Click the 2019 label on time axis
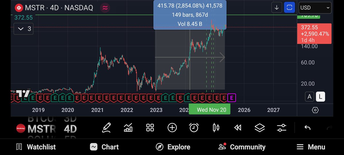This screenshot has width=344, height=155. click(x=38, y=110)
